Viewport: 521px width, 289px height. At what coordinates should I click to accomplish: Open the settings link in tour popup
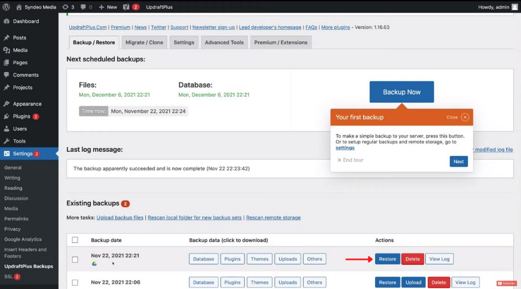(345, 148)
